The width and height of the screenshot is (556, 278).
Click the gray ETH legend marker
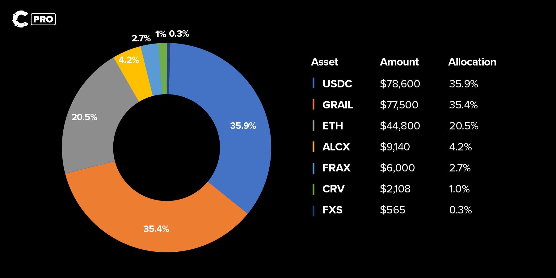pos(314,126)
